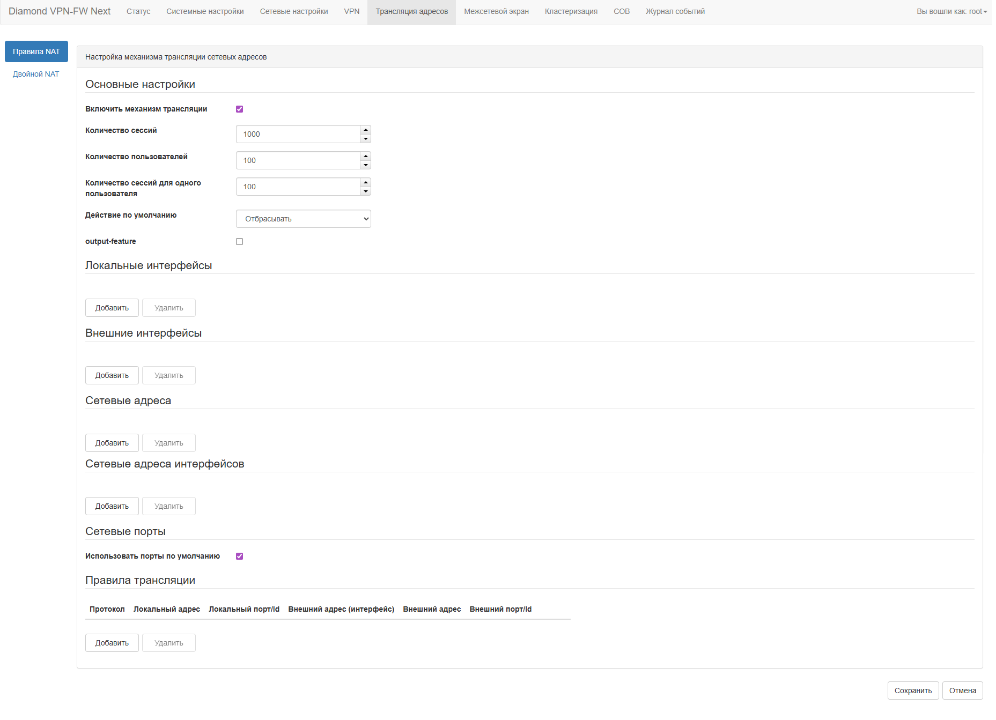The width and height of the screenshot is (996, 720).
Task: Uncheck Использовать порты по умолчанию
Action: (x=239, y=556)
